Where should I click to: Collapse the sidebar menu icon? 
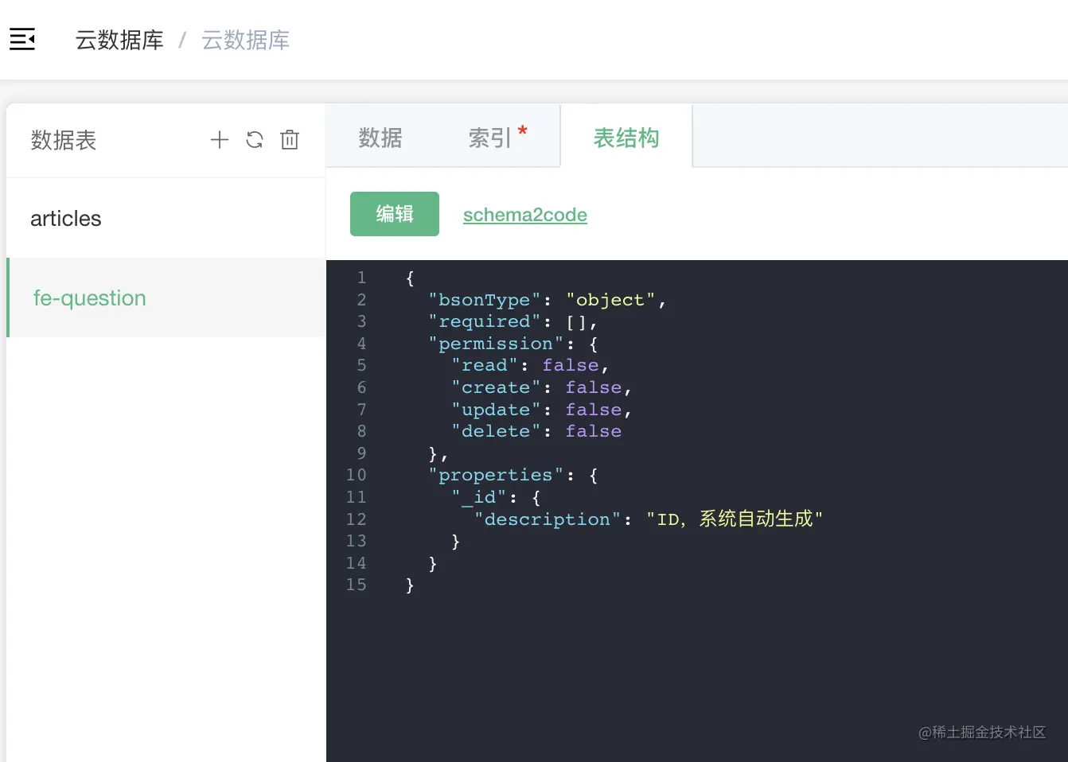coord(22,39)
